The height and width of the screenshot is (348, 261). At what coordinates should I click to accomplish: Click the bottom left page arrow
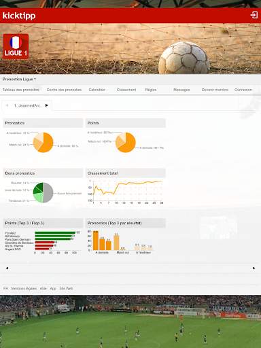click(x=7, y=268)
